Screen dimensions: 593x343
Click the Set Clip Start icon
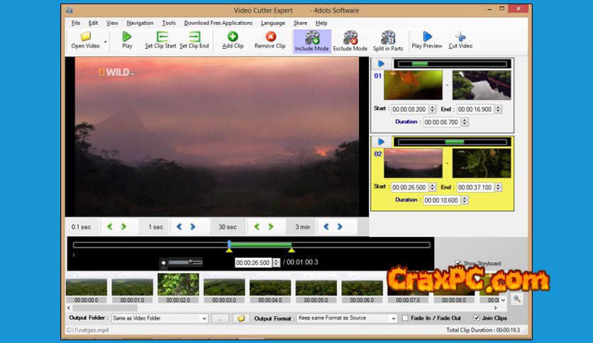click(161, 37)
